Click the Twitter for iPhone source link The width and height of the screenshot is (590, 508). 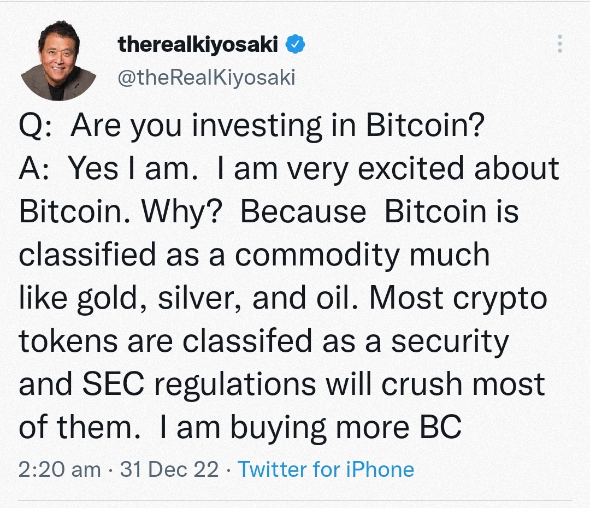(326, 469)
